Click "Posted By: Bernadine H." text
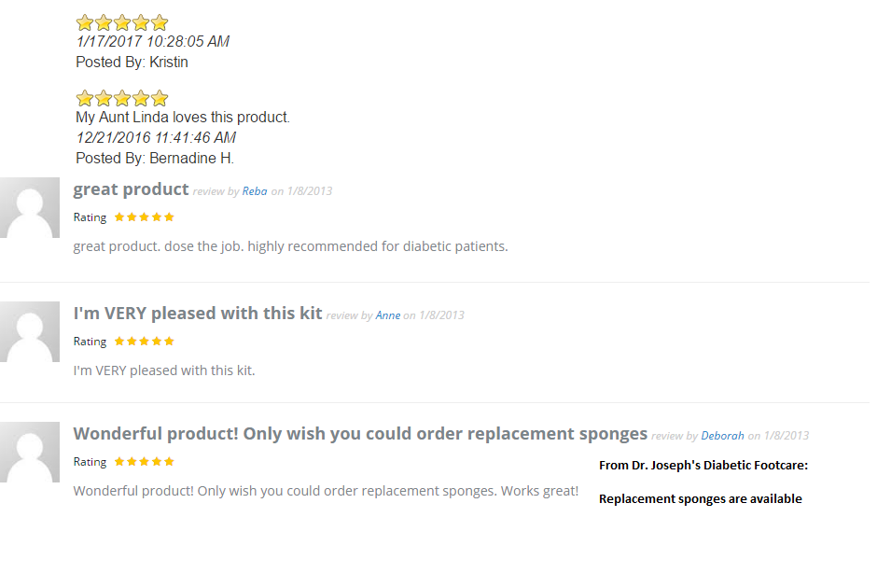891x573 pixels. point(154,159)
